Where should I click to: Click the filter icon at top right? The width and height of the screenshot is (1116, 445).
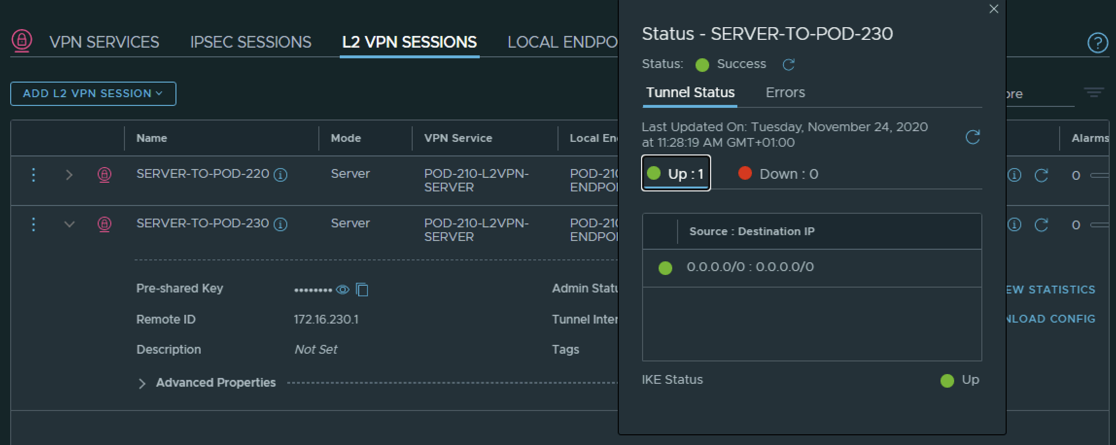coord(1094,92)
